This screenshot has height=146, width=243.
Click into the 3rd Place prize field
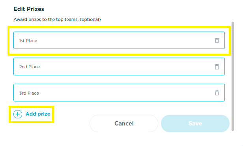click(x=119, y=92)
